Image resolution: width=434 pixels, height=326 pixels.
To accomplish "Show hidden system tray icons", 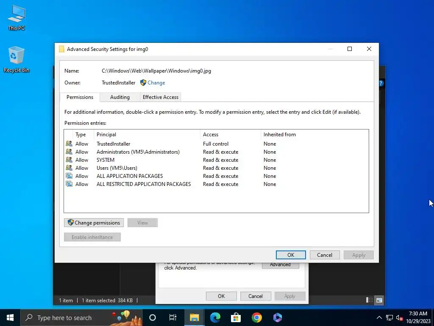I will 379,318.
